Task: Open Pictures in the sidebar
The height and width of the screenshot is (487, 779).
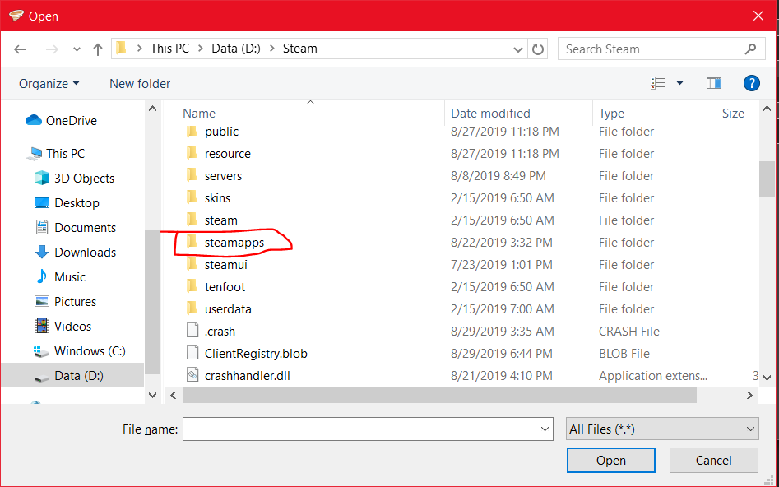Action: [x=65, y=302]
